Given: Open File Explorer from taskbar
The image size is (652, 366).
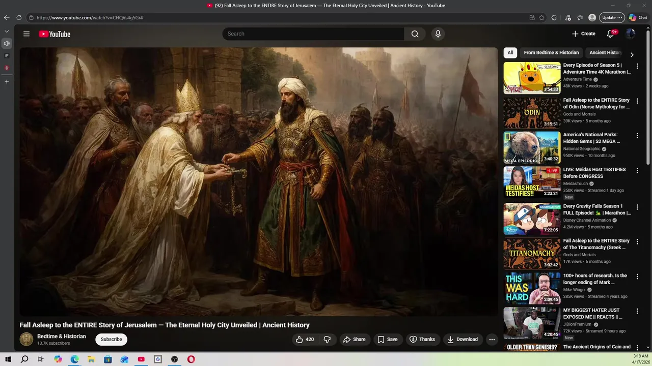Looking at the screenshot, I should click(x=91, y=359).
